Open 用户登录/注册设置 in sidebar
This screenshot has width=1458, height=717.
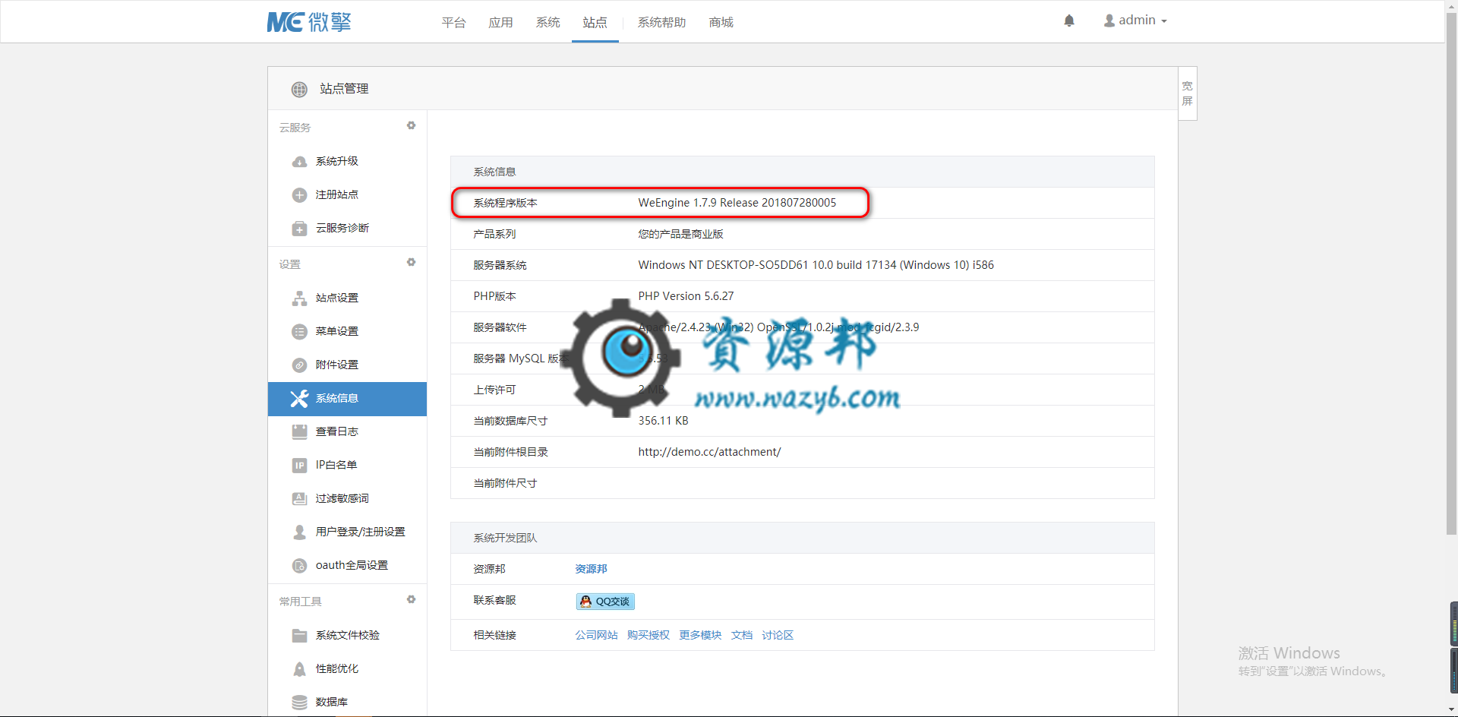coord(360,532)
